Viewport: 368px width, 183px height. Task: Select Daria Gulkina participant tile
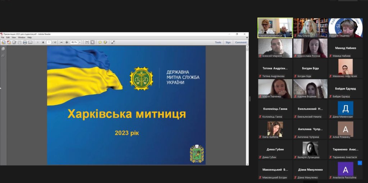point(275,129)
